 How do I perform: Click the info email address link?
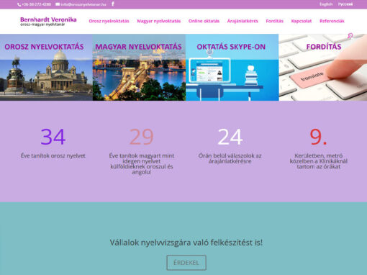[83, 4]
